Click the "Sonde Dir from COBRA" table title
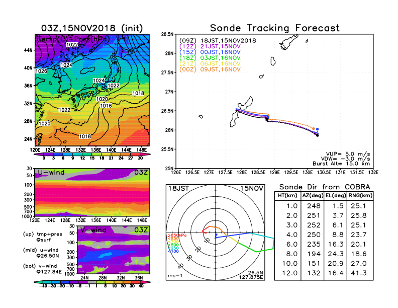The image size is (398, 308). [325, 187]
